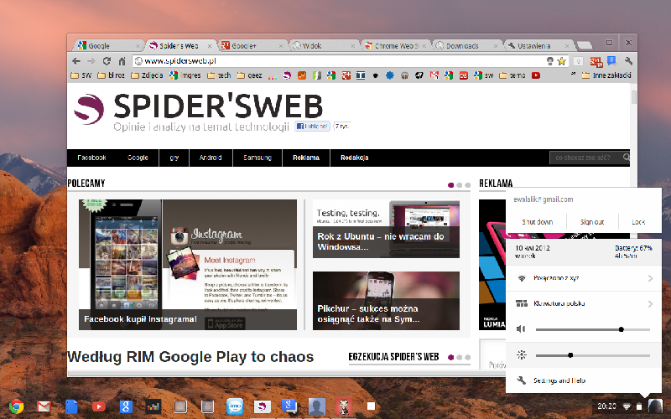Select second carousel dot in Polecamy

pyautogui.click(x=459, y=185)
